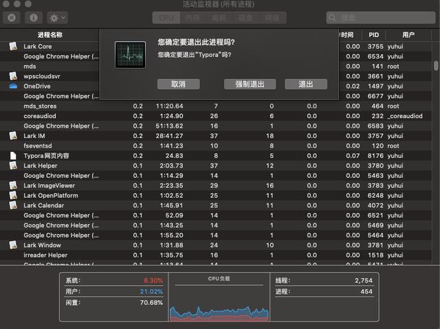This screenshot has width=440, height=329.
Task: Click CPU time 51:13.62 cell
Action: 170,126
